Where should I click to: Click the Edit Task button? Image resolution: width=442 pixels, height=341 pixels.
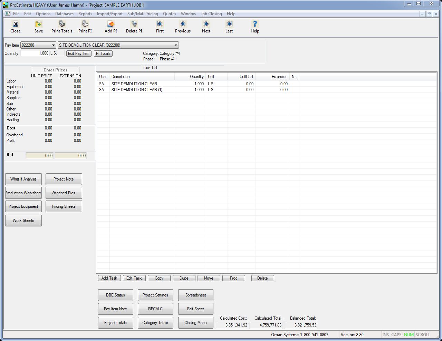(x=134, y=278)
